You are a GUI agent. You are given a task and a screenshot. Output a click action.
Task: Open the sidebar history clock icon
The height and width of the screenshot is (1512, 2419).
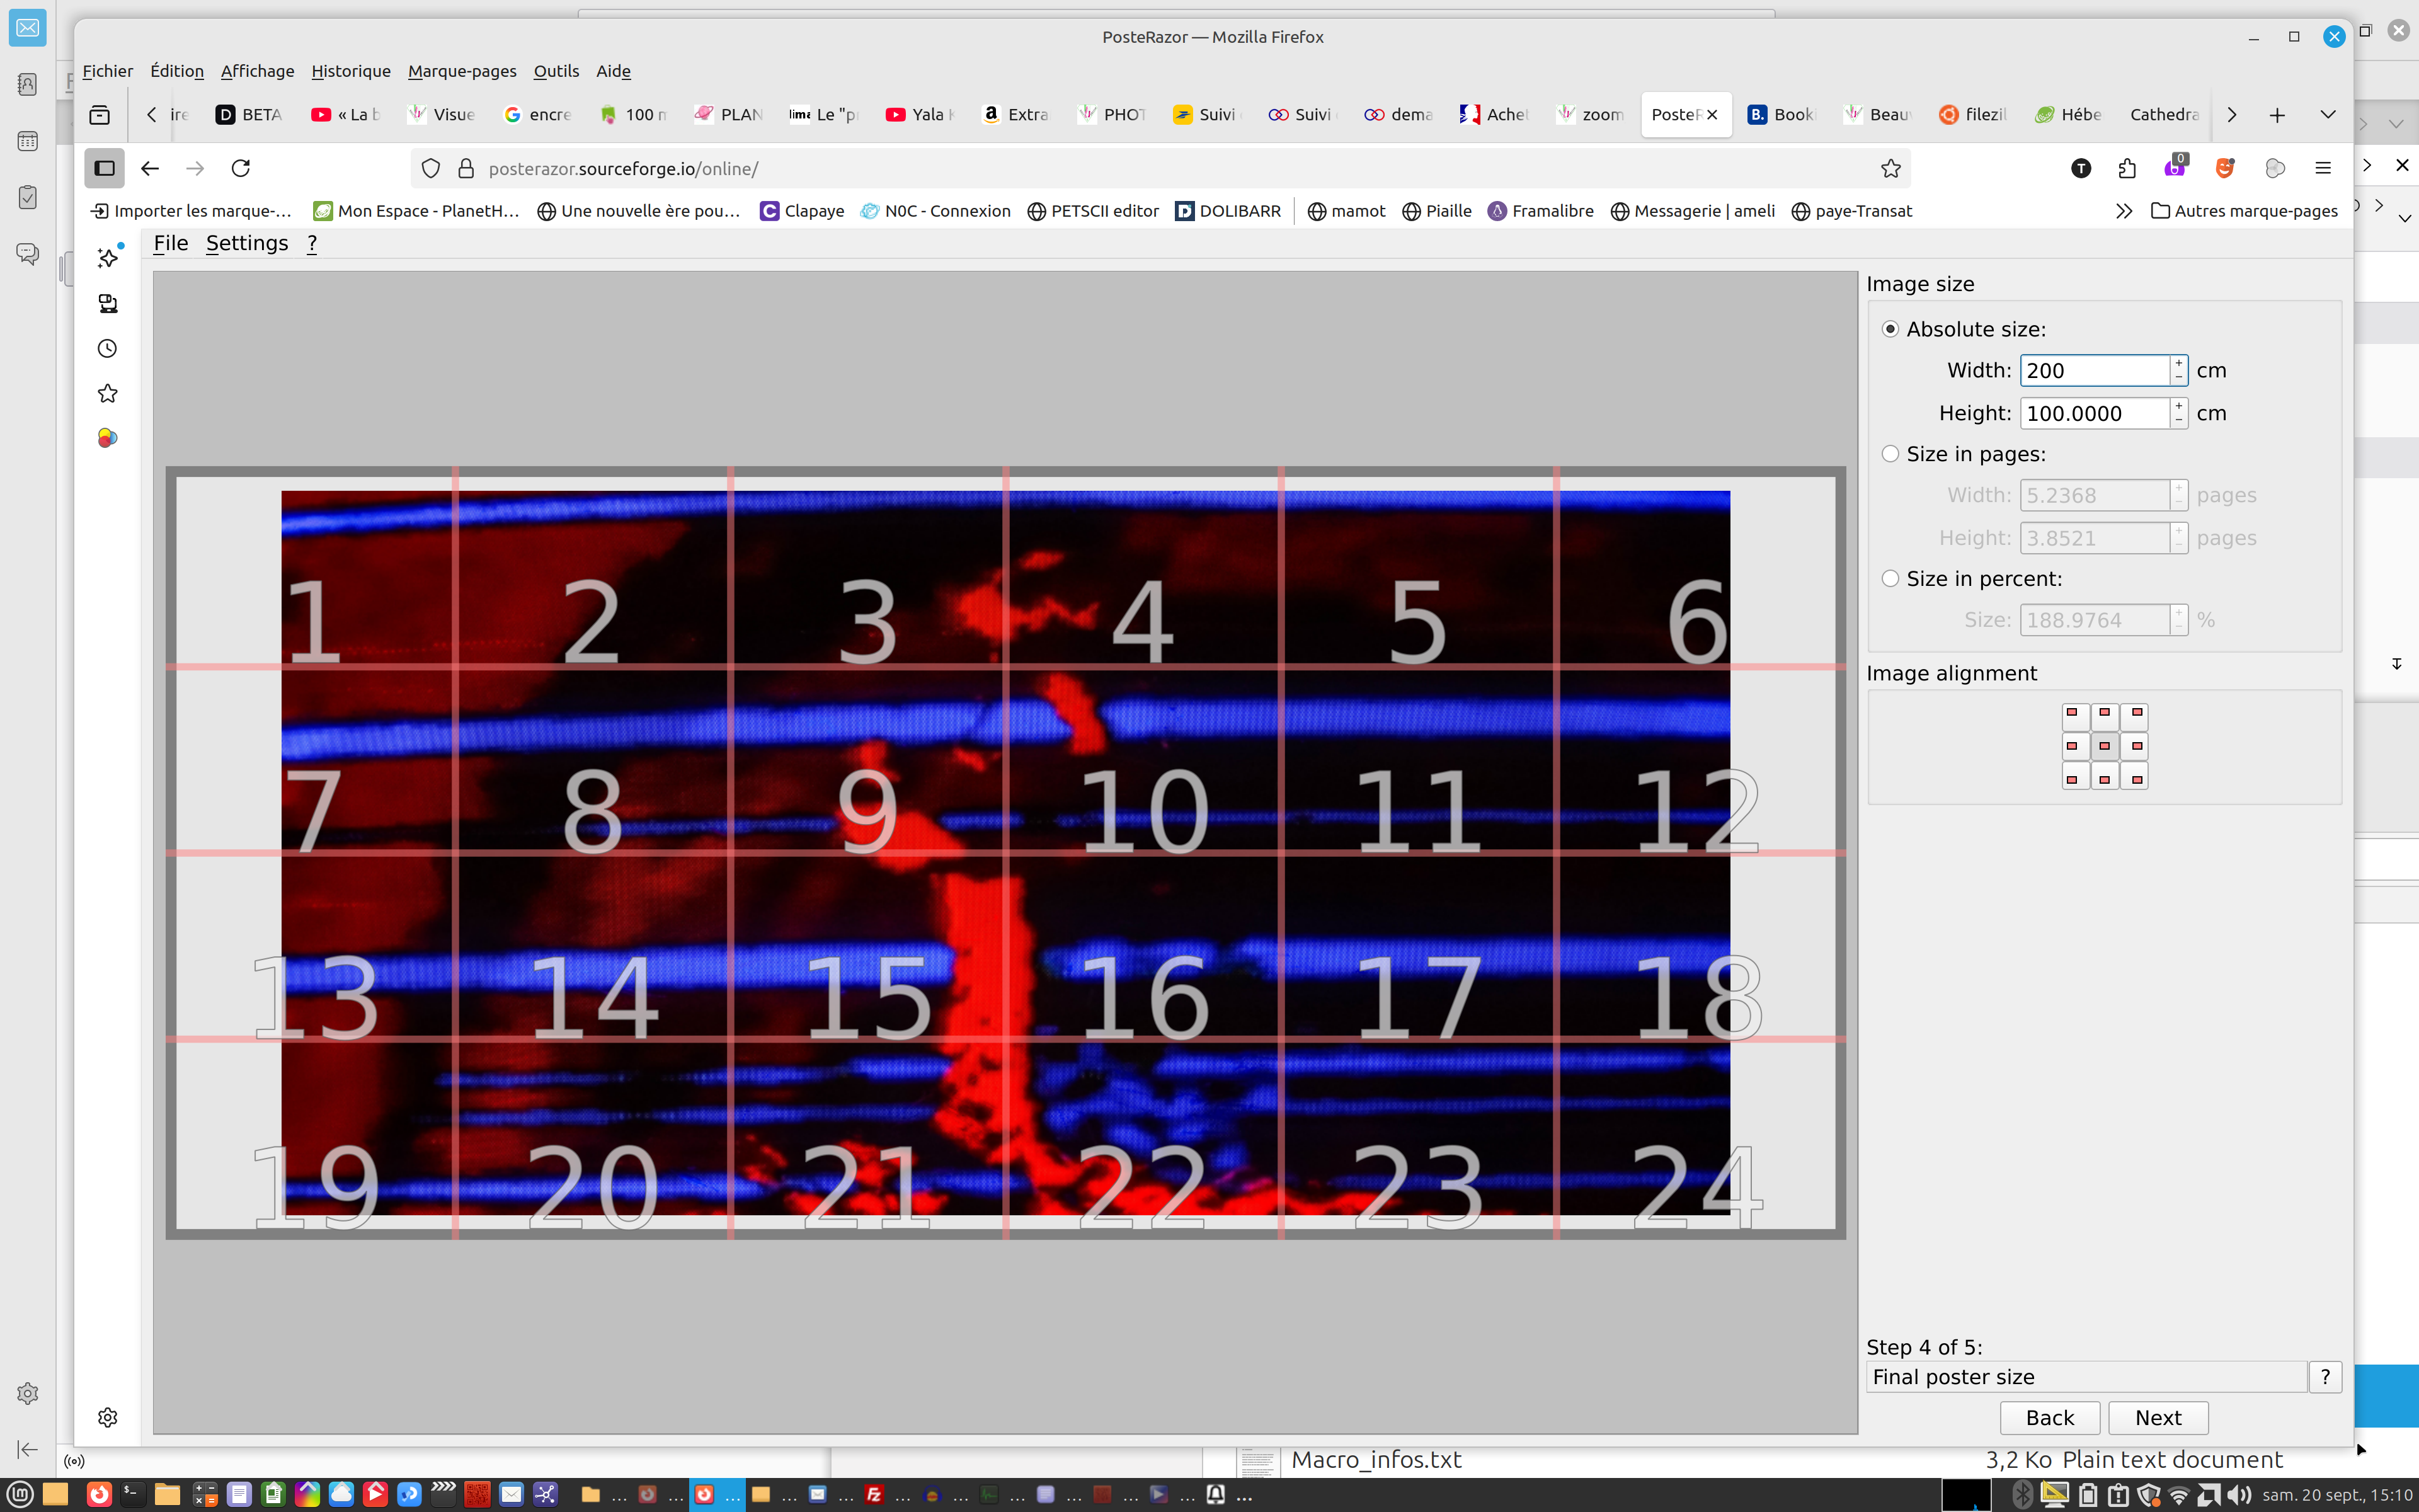click(x=108, y=349)
